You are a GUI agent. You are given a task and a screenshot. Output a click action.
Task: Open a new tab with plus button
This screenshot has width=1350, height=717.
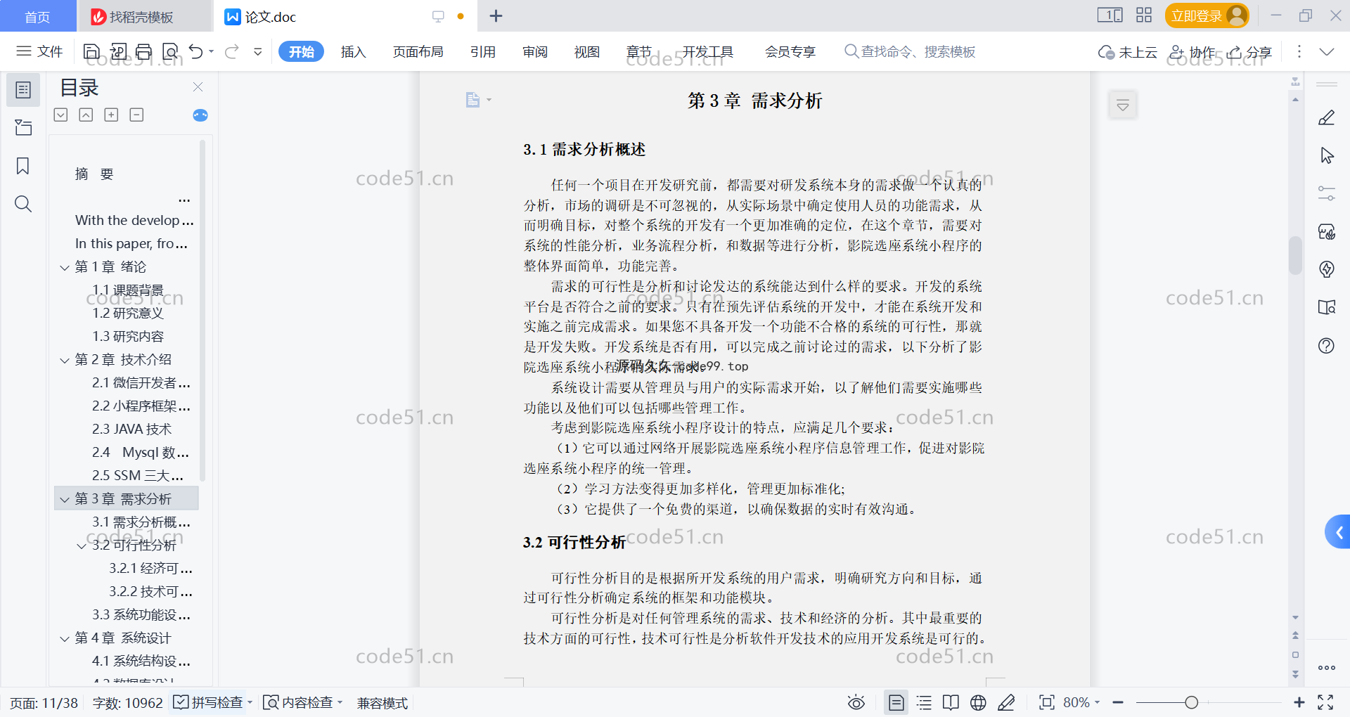pyautogui.click(x=496, y=16)
